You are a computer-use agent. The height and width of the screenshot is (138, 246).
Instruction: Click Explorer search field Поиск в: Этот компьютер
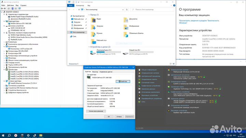pyautogui.click(x=152, y=10)
